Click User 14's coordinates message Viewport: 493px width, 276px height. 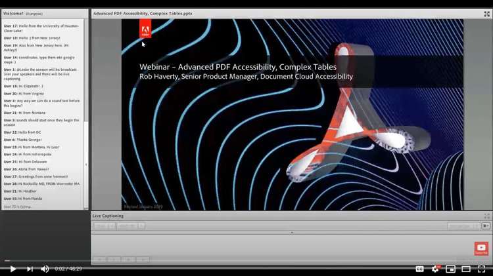tap(39, 60)
